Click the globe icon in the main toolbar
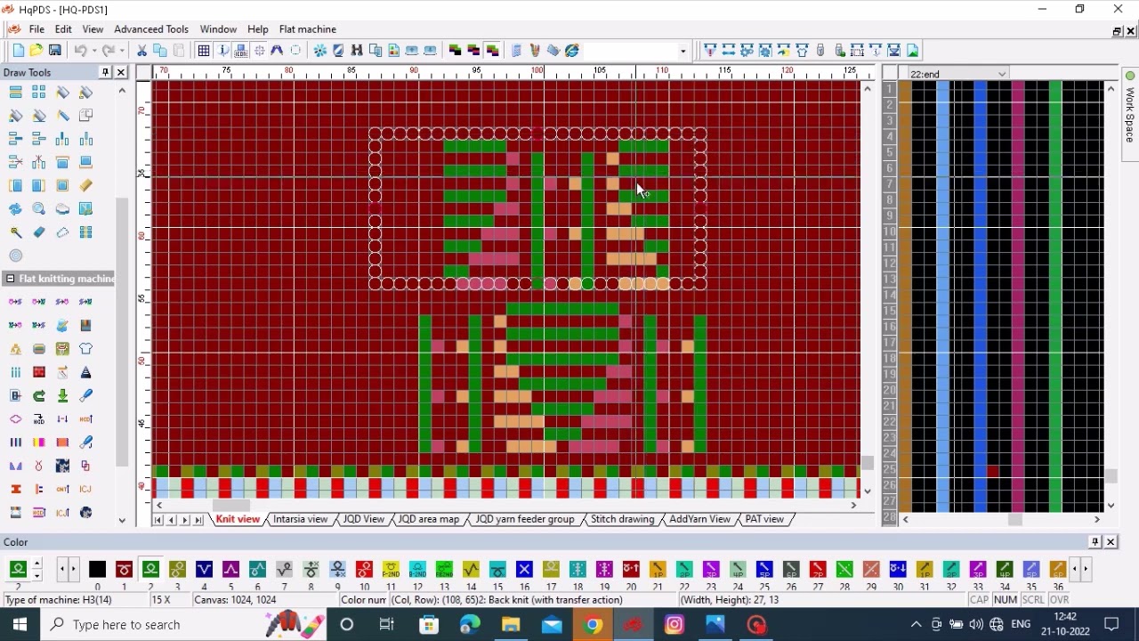The width and height of the screenshot is (1139, 641). 572,51
